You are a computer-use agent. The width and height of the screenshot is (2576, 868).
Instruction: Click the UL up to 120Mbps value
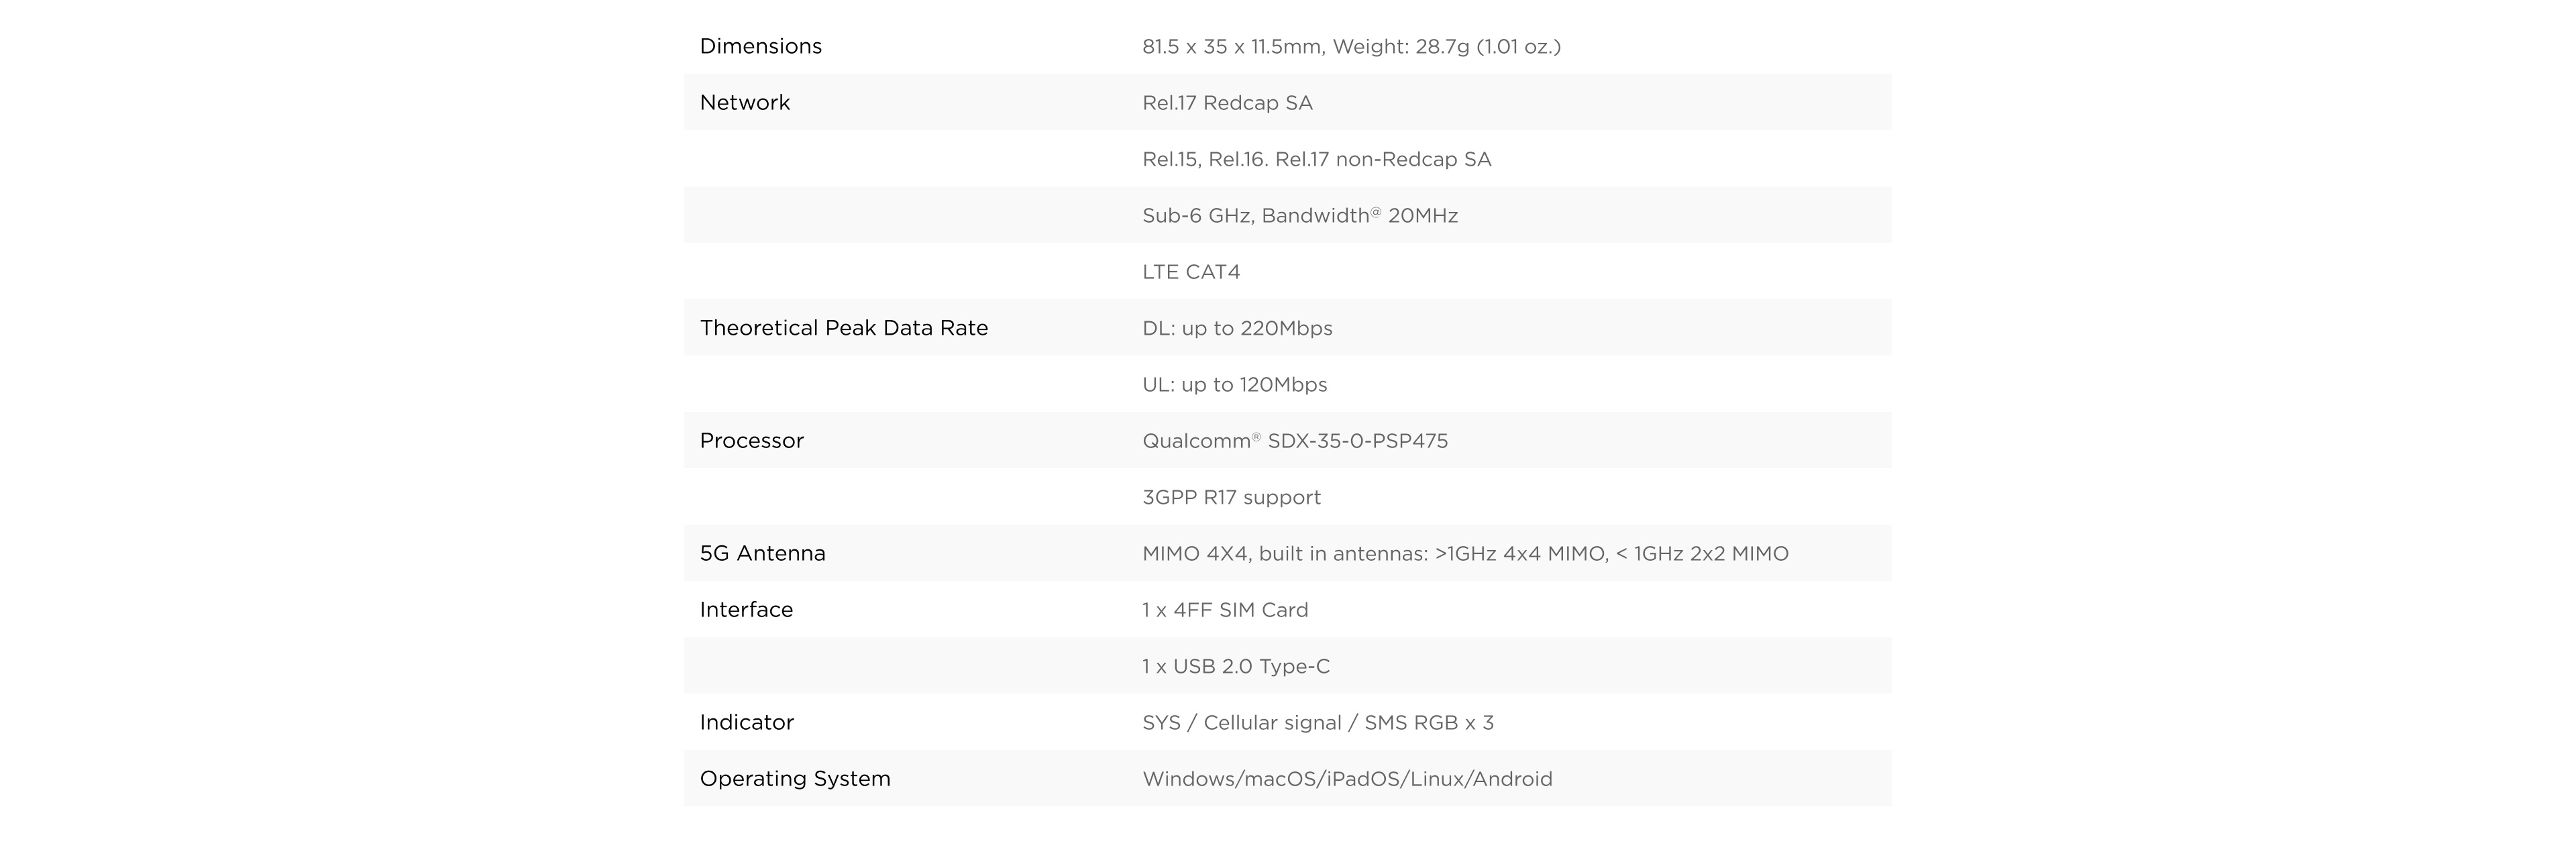coord(1234,385)
